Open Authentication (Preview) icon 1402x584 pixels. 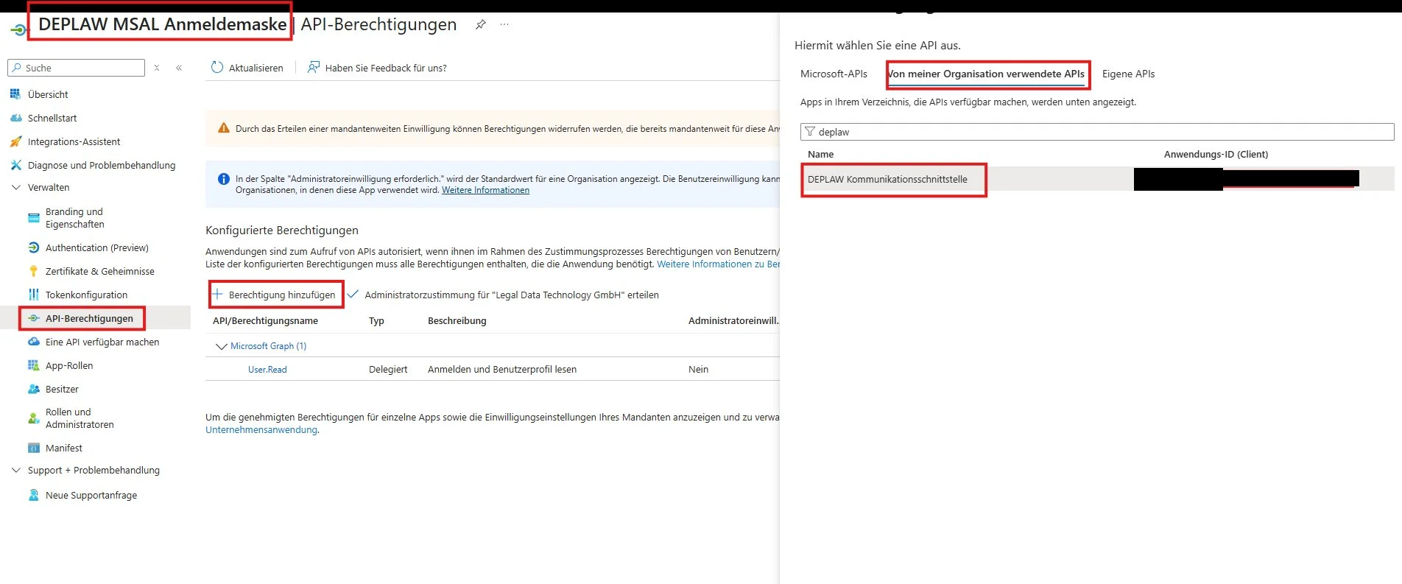tap(33, 247)
